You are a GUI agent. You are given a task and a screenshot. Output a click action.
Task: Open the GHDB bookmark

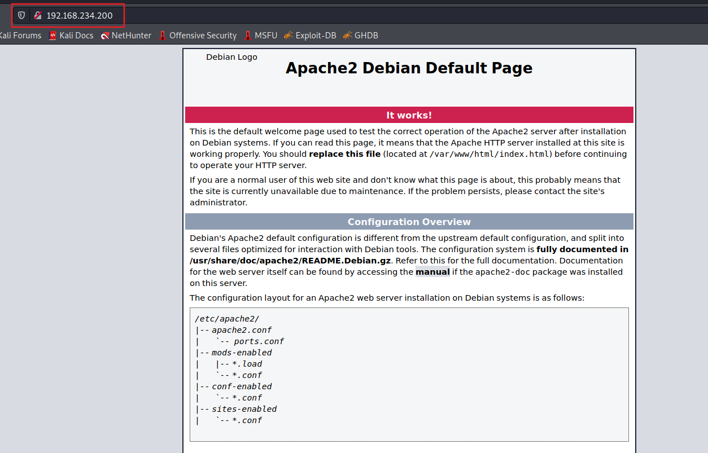coord(360,36)
